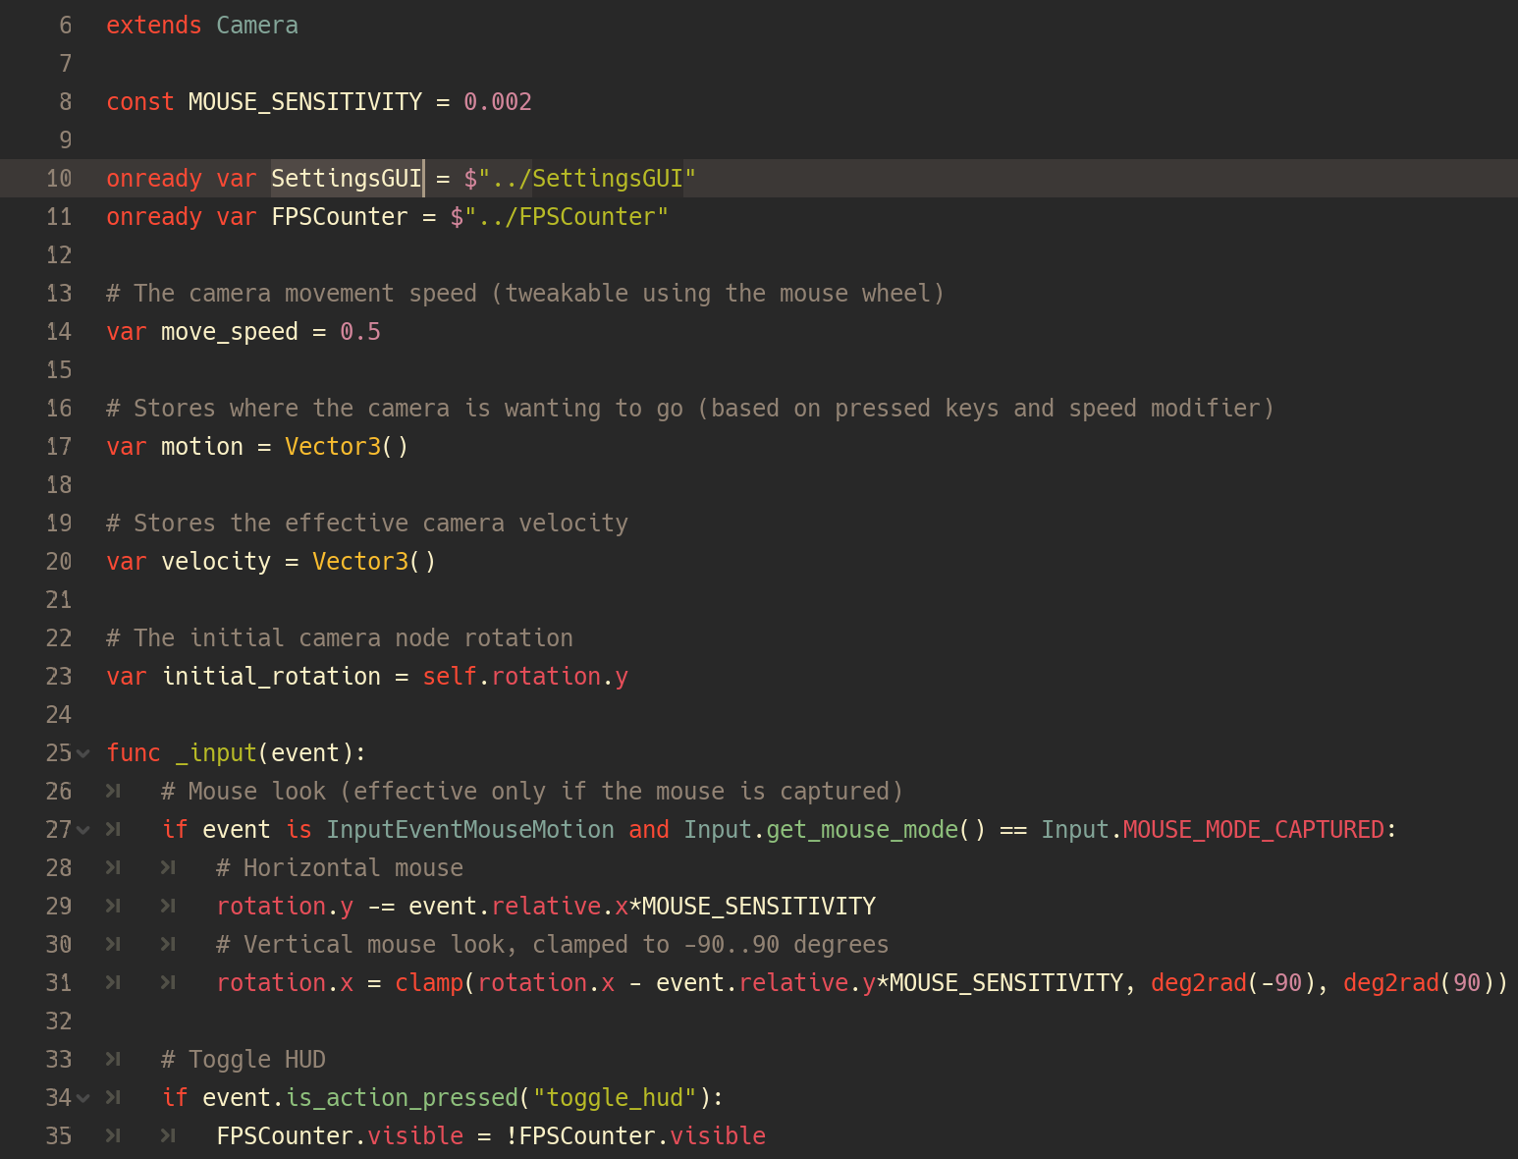Click InputEventMouseMotion type name

click(470, 830)
